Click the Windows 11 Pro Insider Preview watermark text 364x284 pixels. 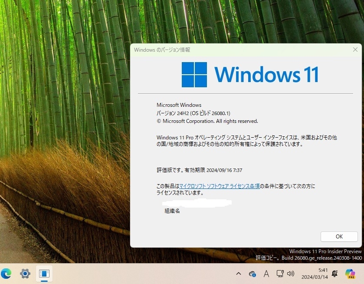(325, 251)
